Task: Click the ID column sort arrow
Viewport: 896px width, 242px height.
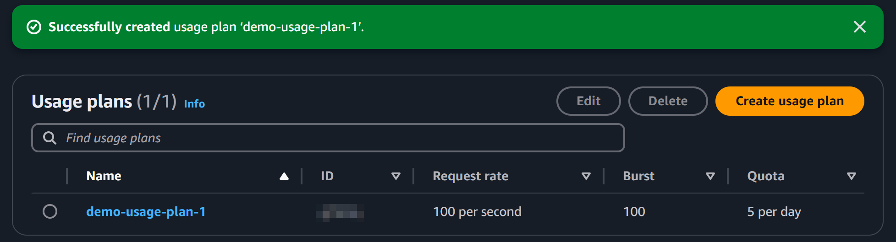Action: [x=396, y=176]
